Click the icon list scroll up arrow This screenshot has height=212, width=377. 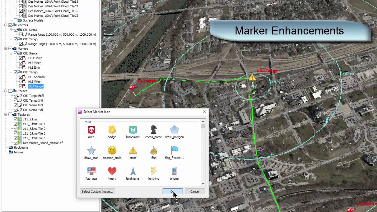[203, 122]
